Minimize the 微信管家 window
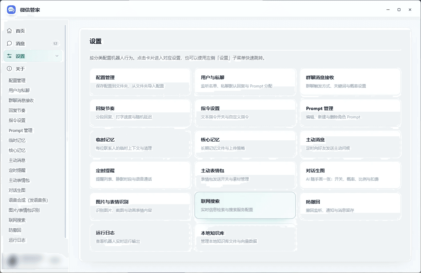Image resolution: width=421 pixels, height=273 pixels. click(x=388, y=10)
